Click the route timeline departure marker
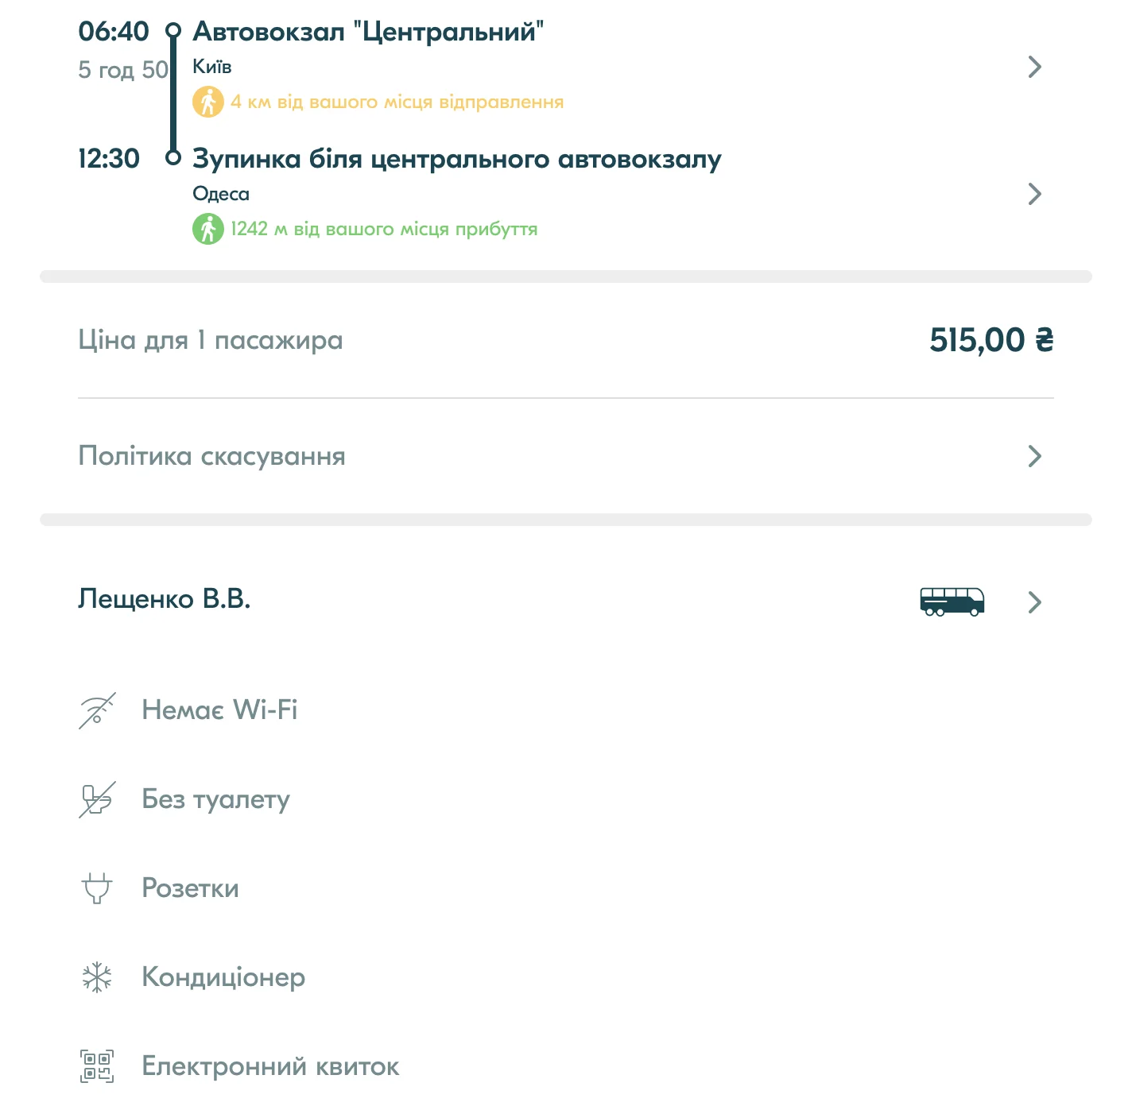The height and width of the screenshot is (1106, 1132). (173, 31)
